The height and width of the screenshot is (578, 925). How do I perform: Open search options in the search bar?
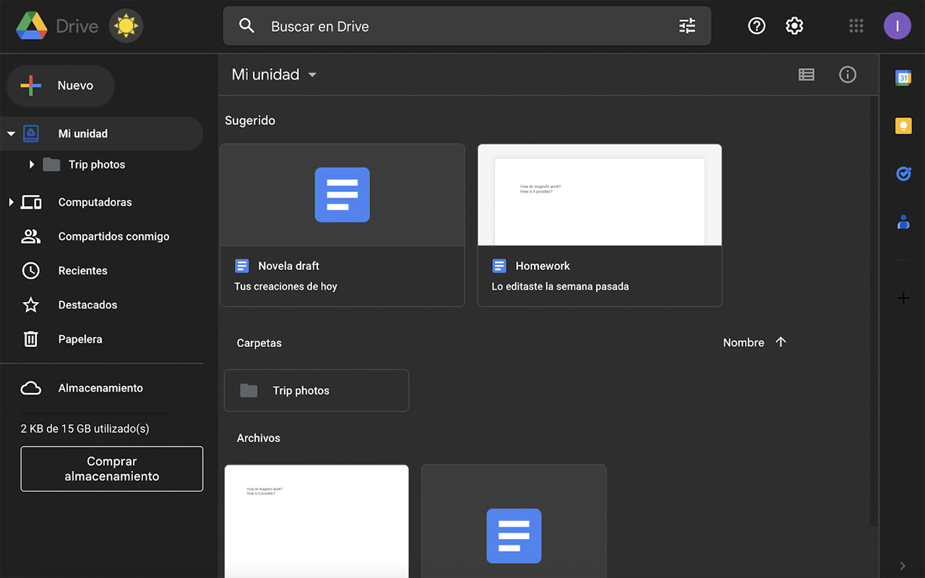(687, 25)
